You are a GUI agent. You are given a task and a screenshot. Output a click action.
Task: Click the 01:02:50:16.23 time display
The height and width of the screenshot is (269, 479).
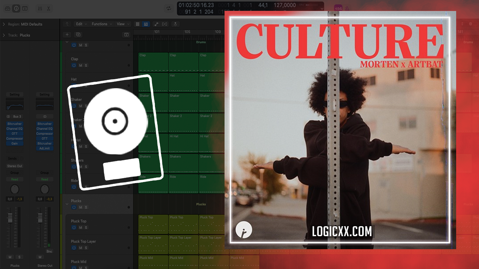pos(196,5)
